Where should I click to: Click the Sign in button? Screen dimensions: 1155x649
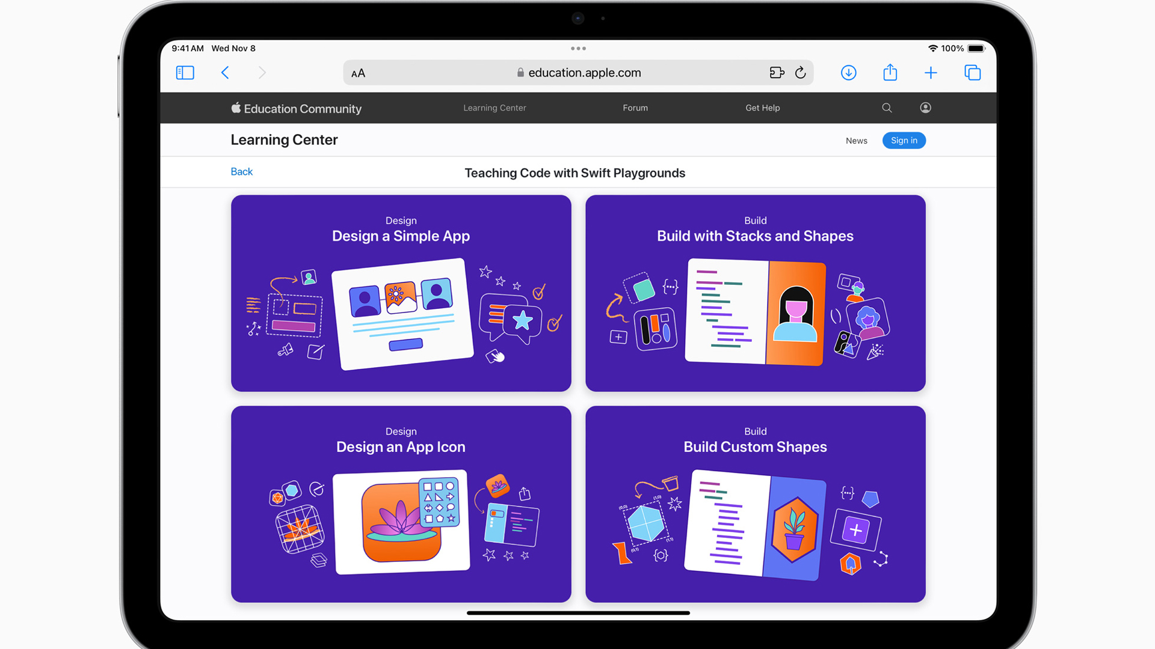(904, 140)
